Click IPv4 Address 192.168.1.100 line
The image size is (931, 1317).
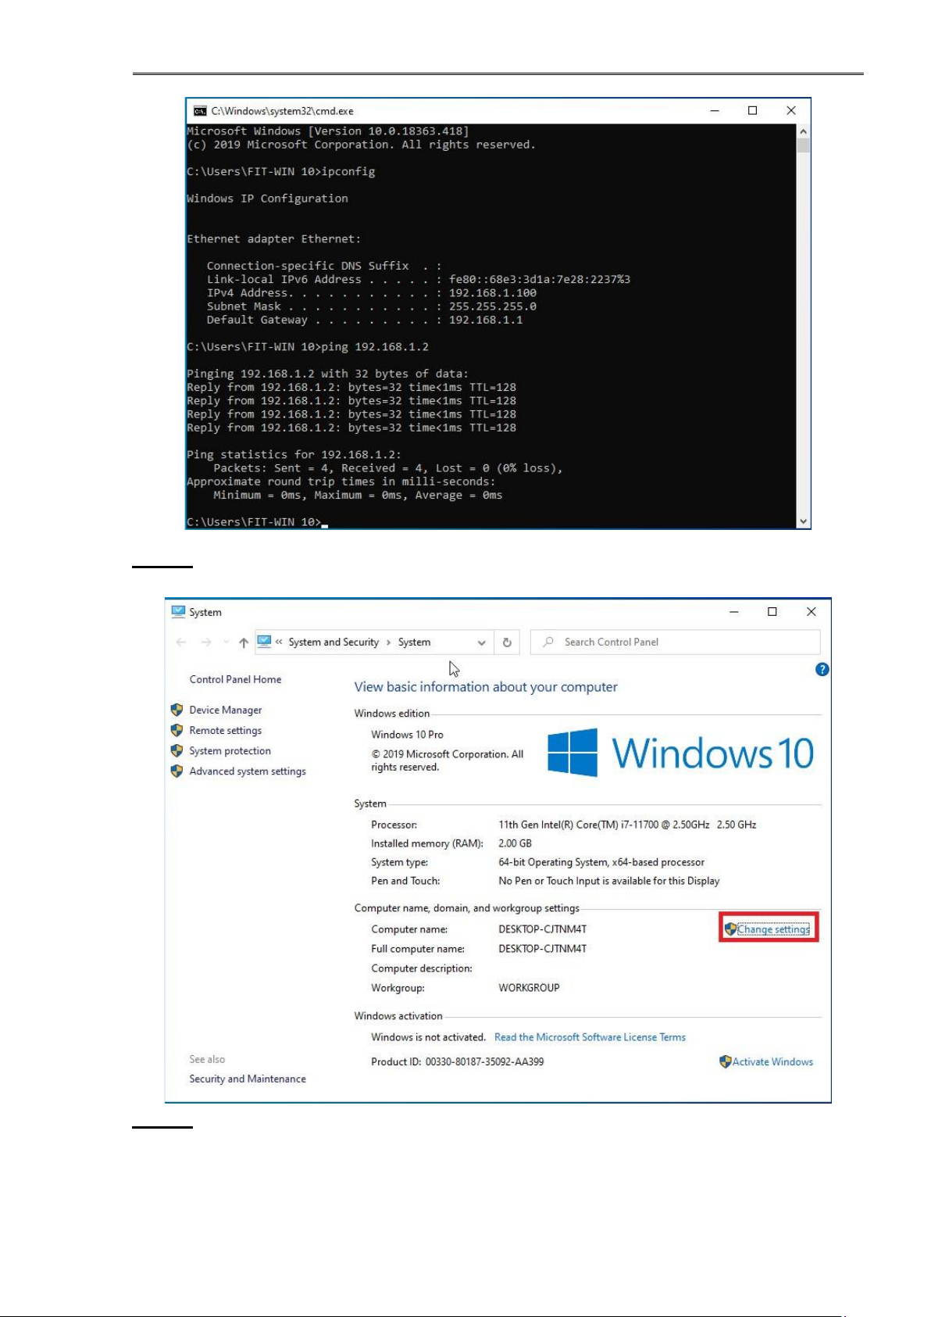pos(371,293)
